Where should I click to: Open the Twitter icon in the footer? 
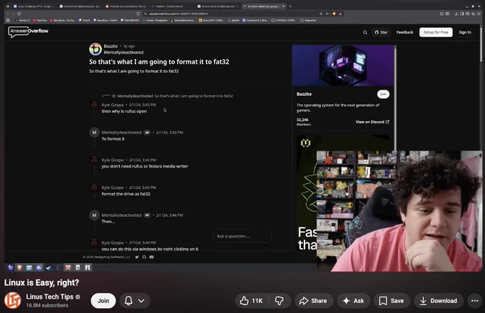[x=137, y=257]
